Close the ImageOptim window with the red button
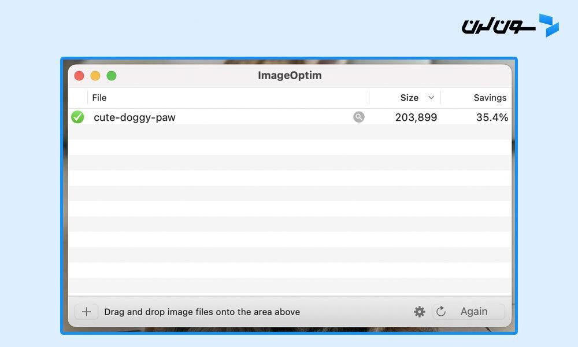578x347 pixels. pyautogui.click(x=79, y=76)
